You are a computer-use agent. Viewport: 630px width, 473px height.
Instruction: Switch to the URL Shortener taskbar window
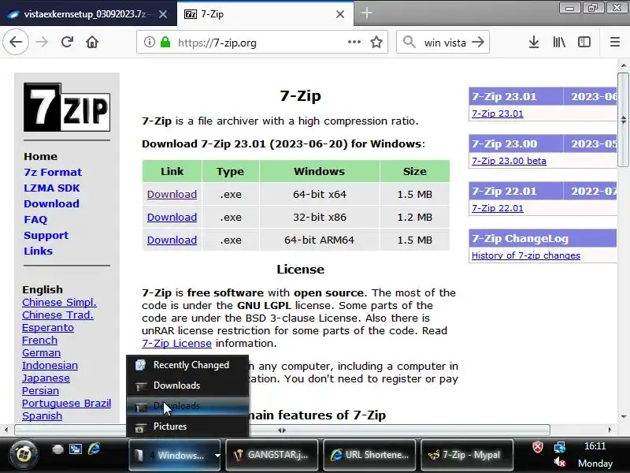369,456
